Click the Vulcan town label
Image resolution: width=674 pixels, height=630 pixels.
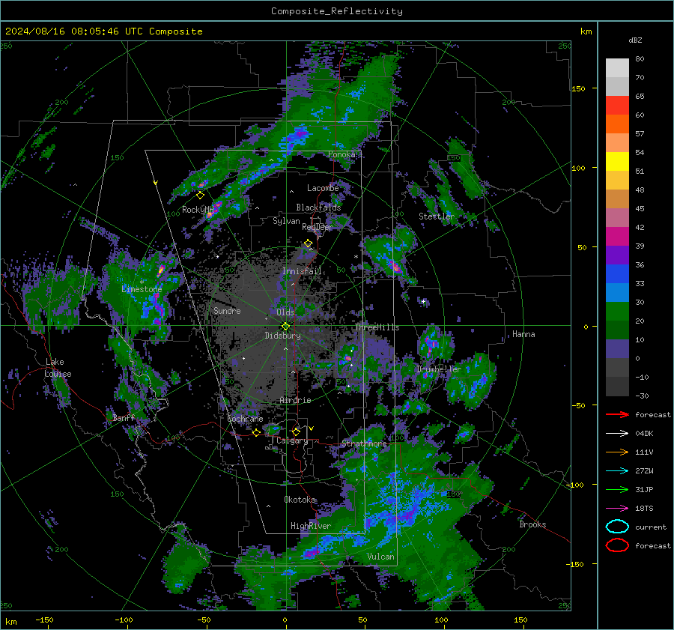(x=380, y=557)
